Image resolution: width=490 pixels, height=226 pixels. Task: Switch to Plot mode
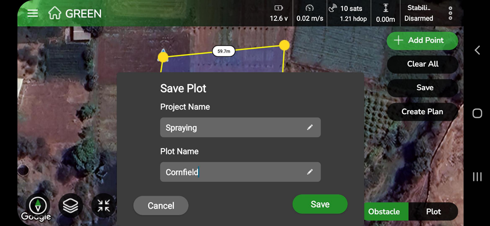pos(433,211)
